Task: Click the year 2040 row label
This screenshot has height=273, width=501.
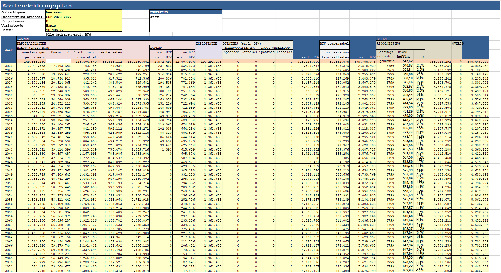Action: coord(9,137)
